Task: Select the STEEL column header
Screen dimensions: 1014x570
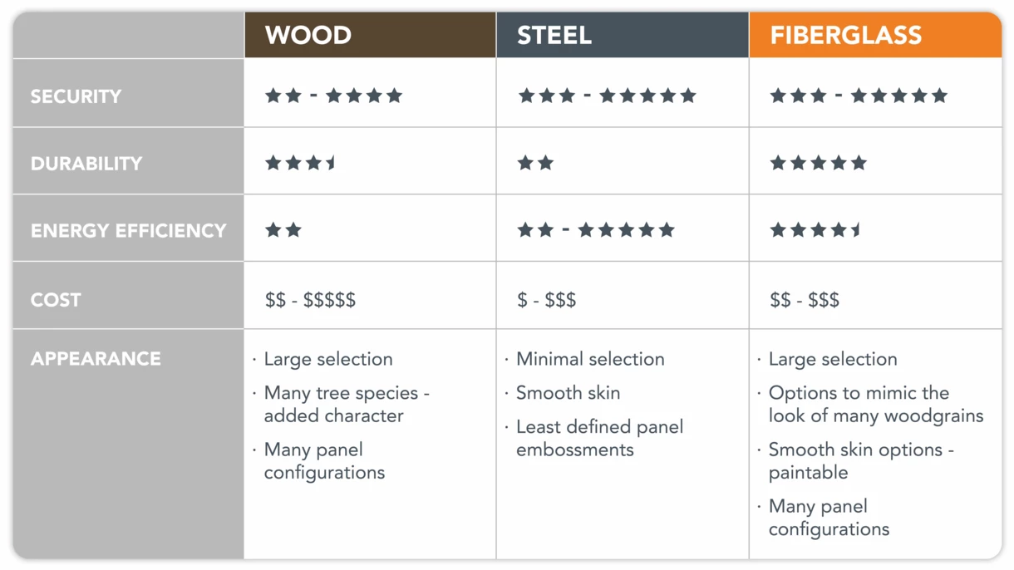Action: 623,35
